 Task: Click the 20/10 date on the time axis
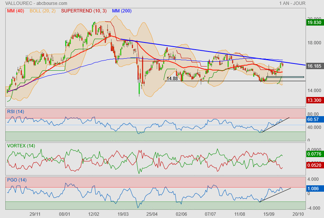(298, 214)
